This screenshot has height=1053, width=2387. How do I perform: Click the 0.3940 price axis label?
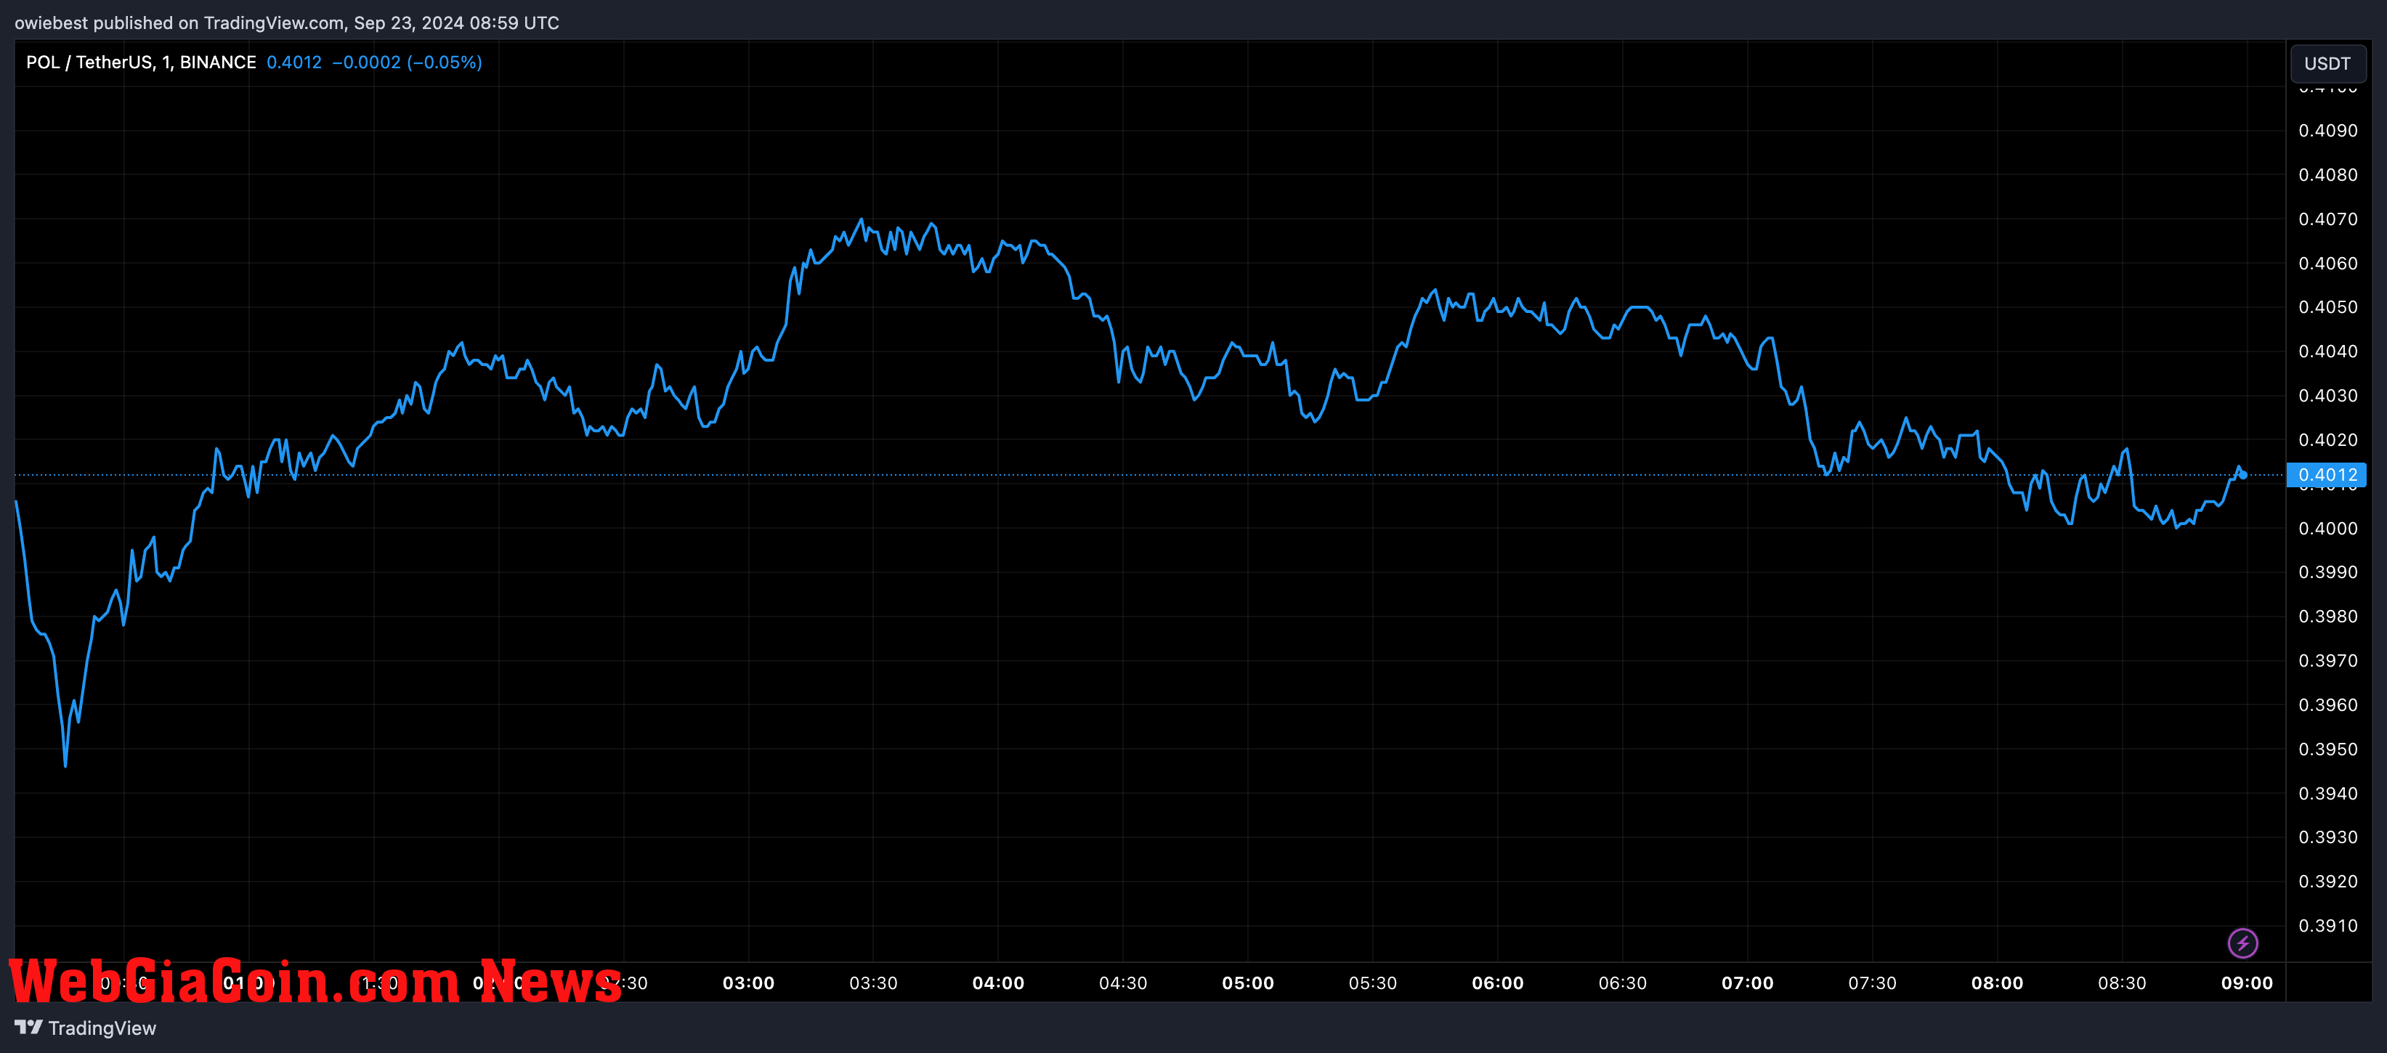pos(2327,794)
